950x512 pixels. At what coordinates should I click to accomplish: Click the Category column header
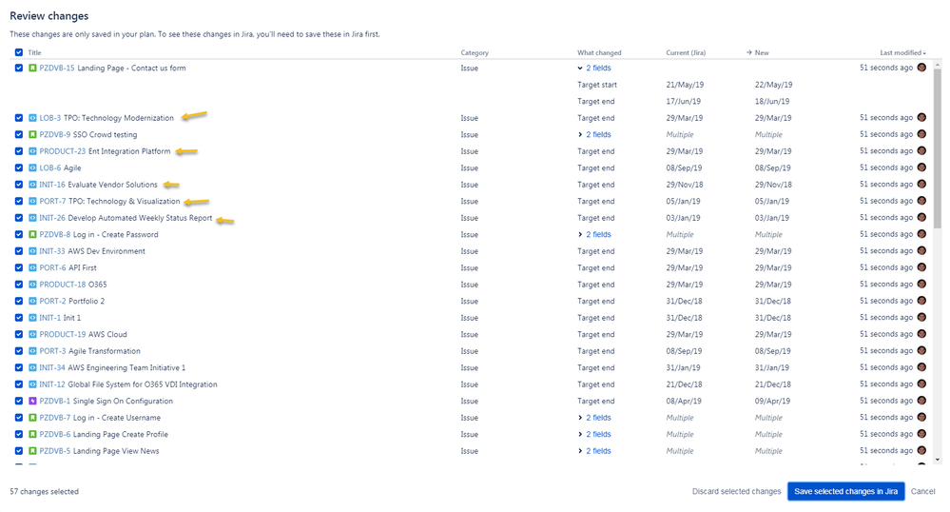click(475, 52)
